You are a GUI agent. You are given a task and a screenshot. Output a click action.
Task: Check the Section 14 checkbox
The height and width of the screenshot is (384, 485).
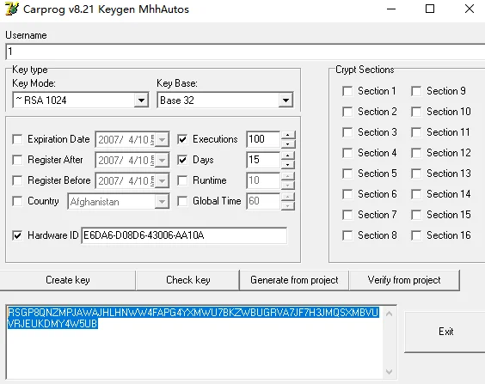416,194
